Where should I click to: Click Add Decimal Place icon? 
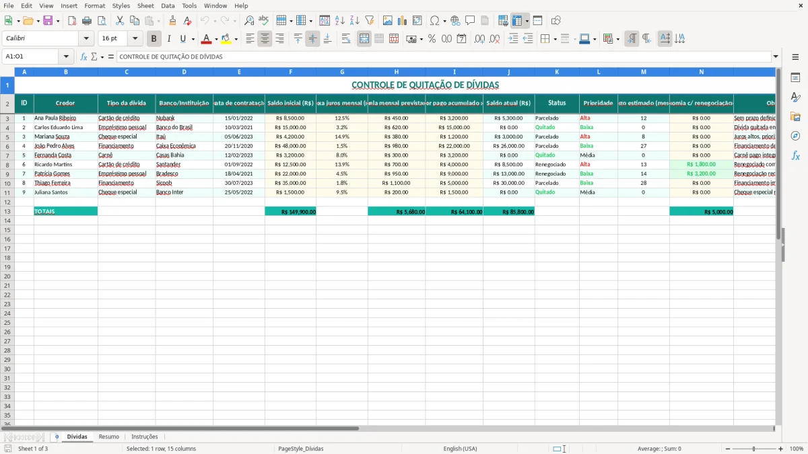tap(479, 39)
